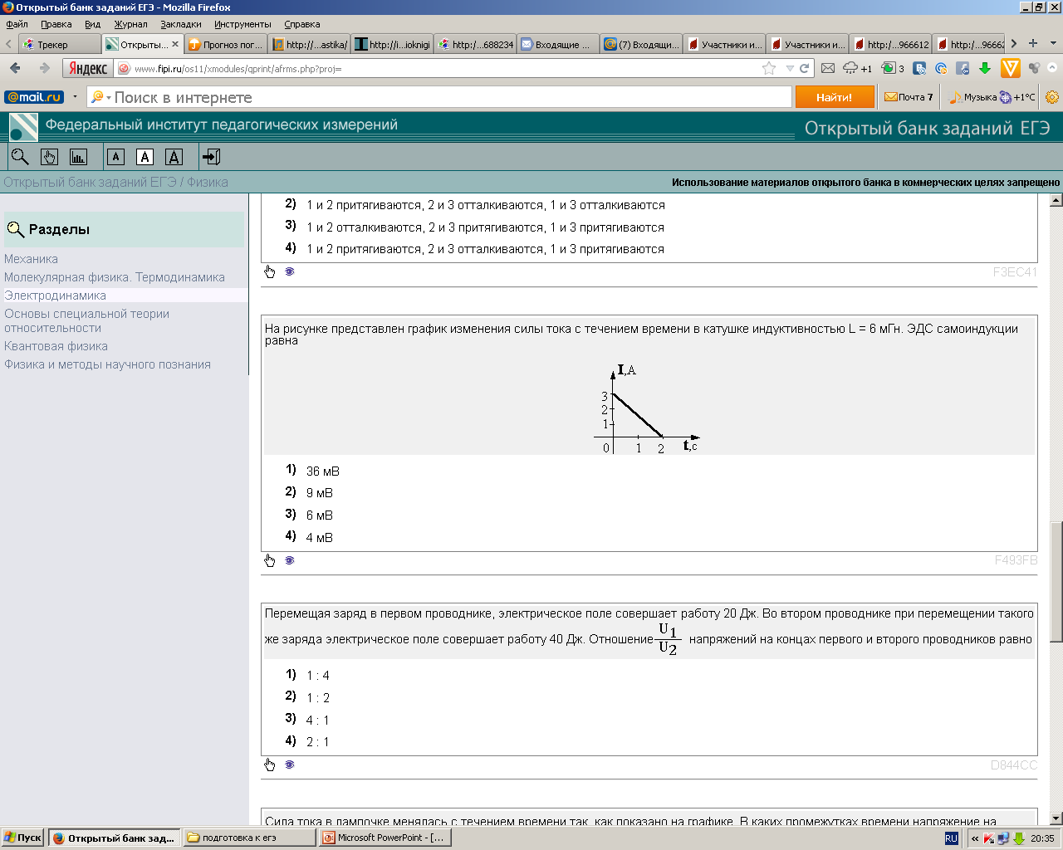This screenshot has width=1063, height=850.
Task: Click the vertical scrollbar thumb
Action: [1056, 581]
